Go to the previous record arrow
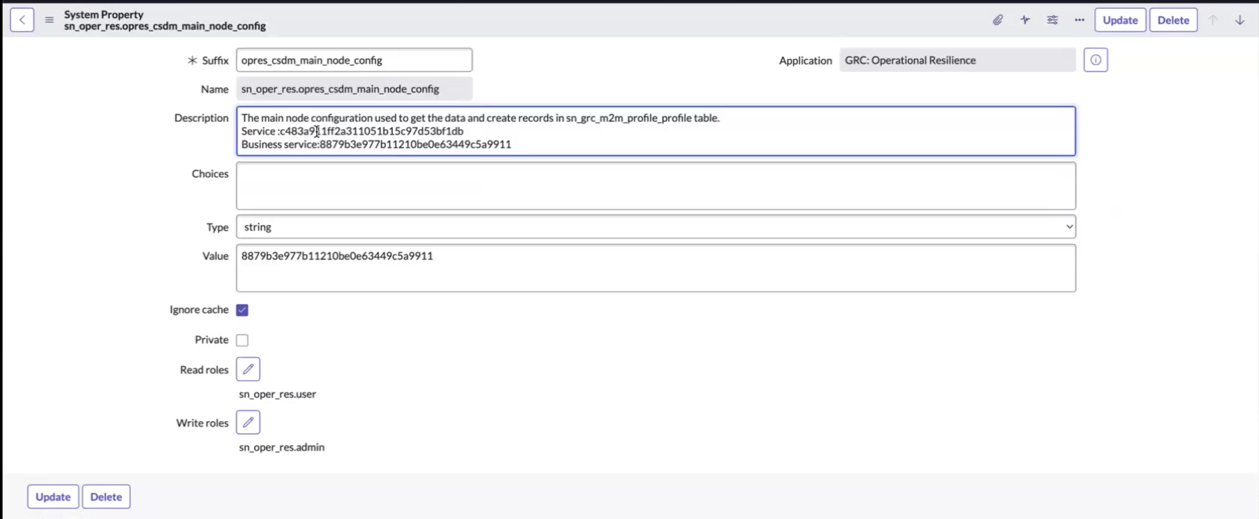Screen dimensions: 1259x519 1213,20
